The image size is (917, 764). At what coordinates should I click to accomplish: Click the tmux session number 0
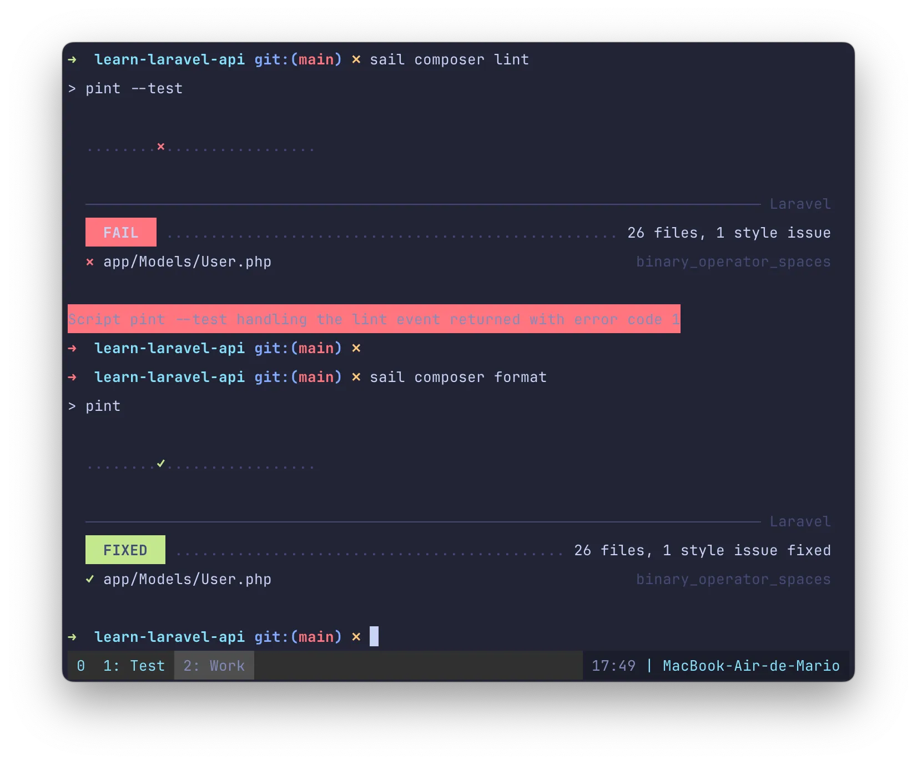[81, 665]
